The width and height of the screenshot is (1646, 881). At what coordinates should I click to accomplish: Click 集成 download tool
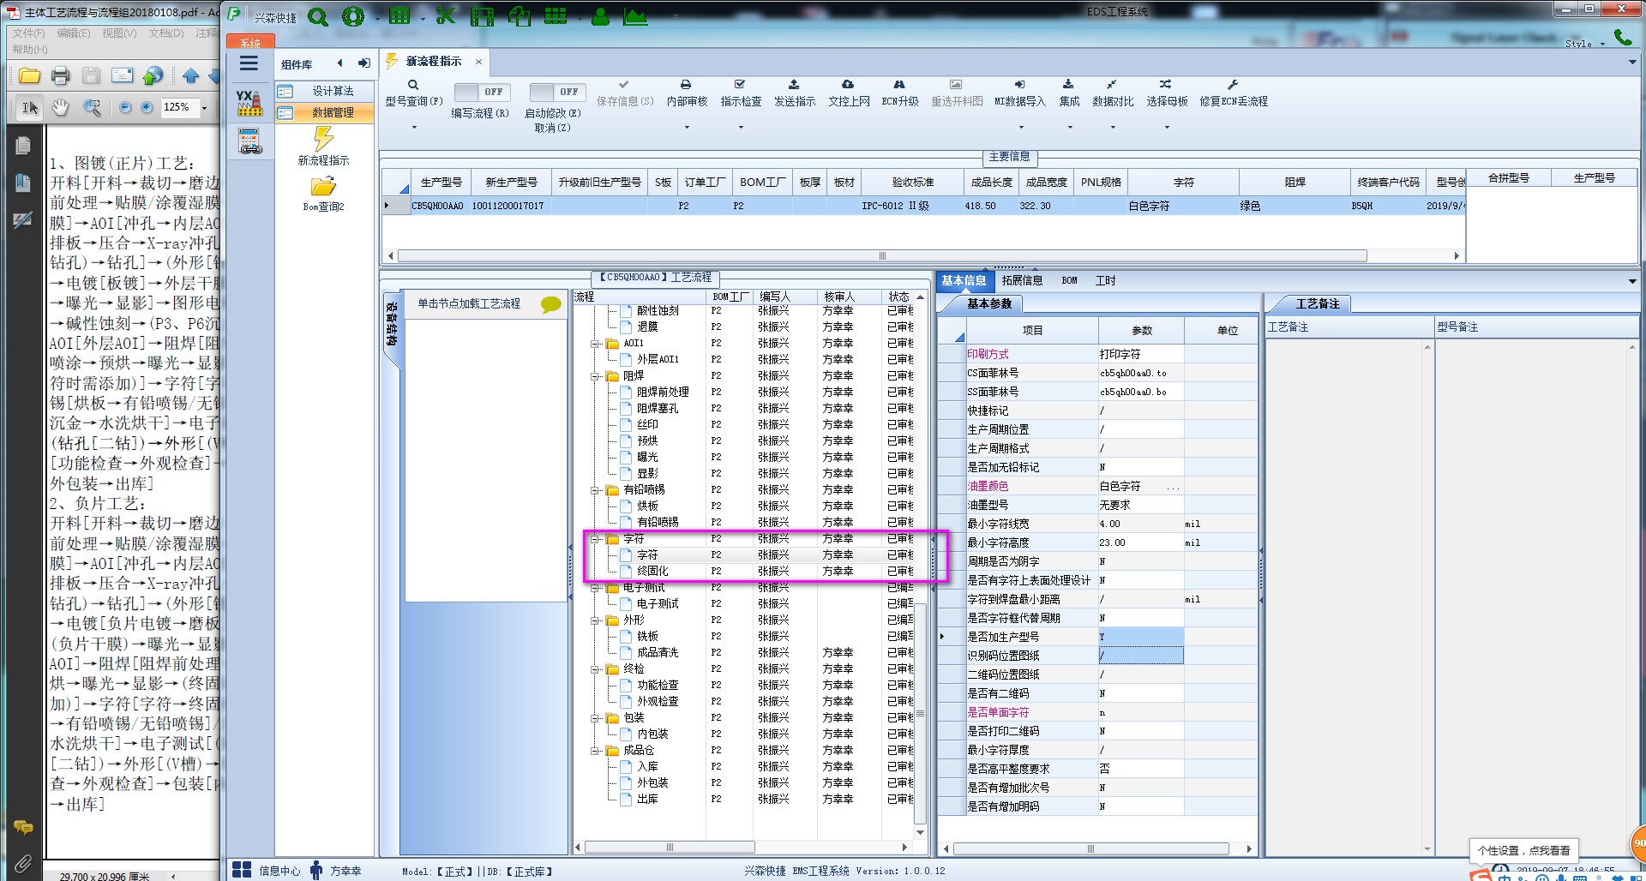(x=1069, y=93)
